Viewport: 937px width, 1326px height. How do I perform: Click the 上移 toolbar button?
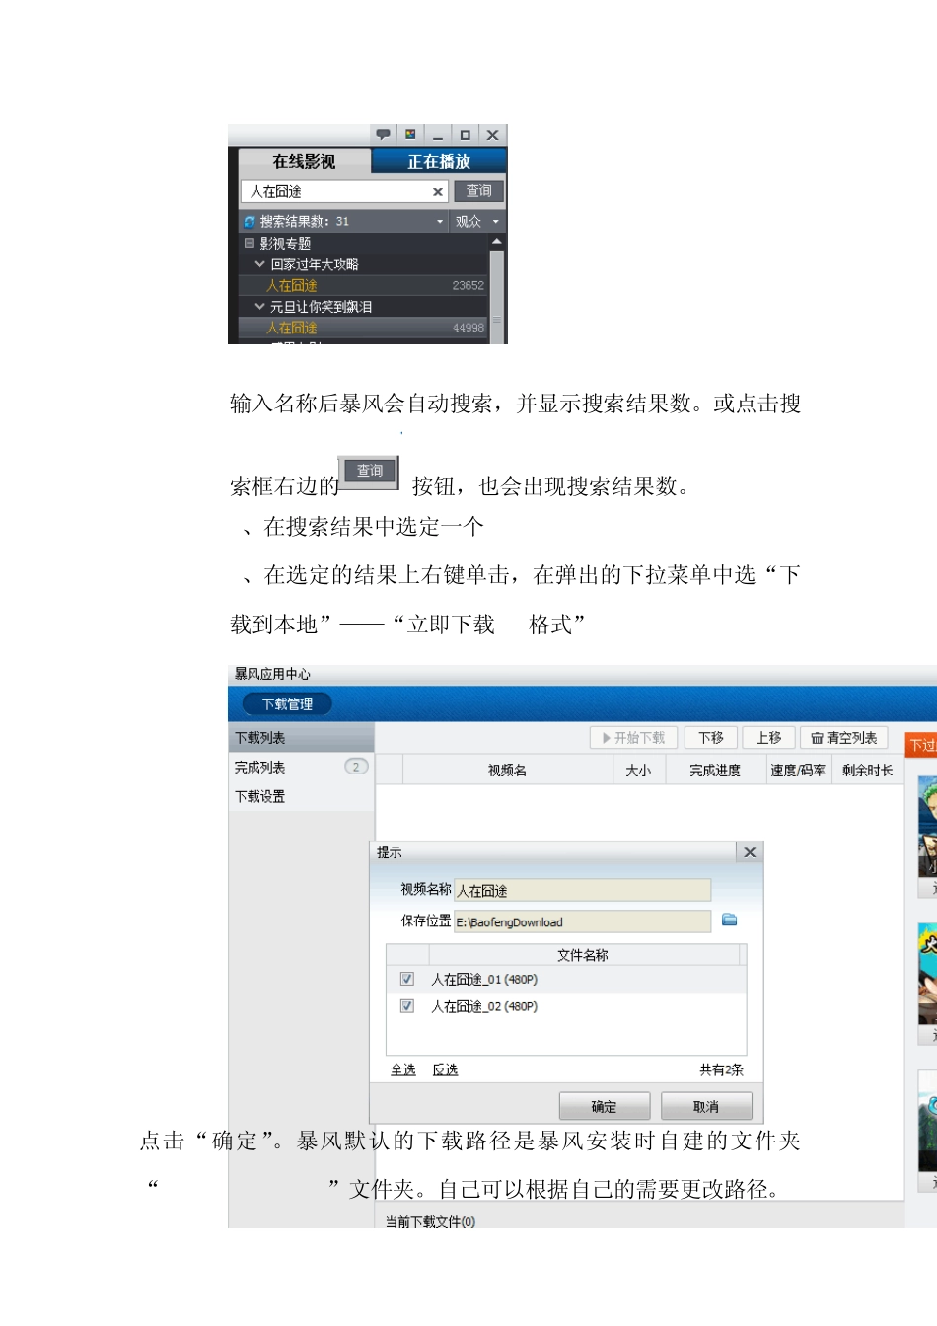click(768, 738)
